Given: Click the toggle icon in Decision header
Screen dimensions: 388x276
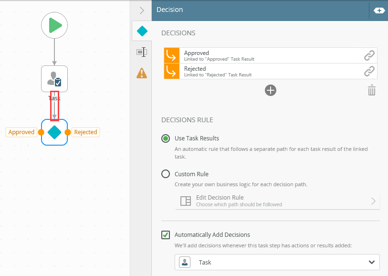Looking at the screenshot, I should (379, 10).
